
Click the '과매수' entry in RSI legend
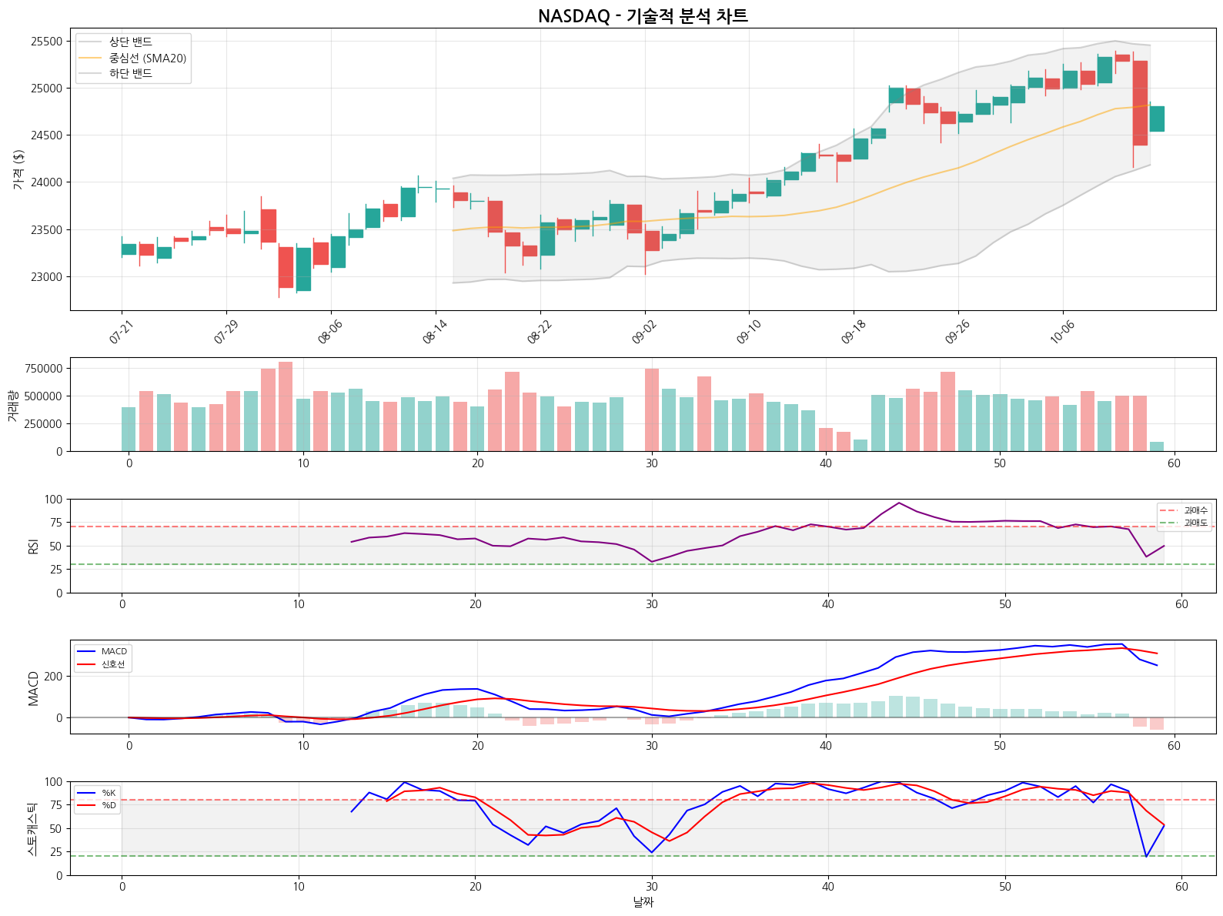(1195, 510)
